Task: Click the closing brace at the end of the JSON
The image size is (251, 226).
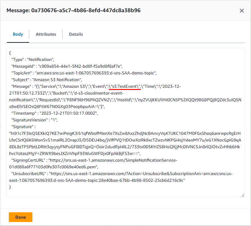Action: point(10,187)
